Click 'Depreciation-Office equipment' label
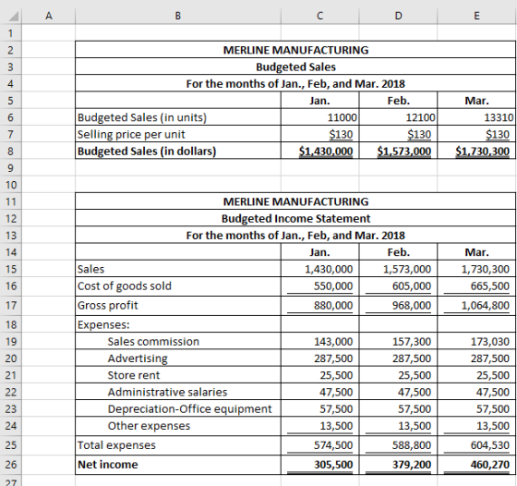The height and width of the screenshot is (486, 517). point(189,408)
